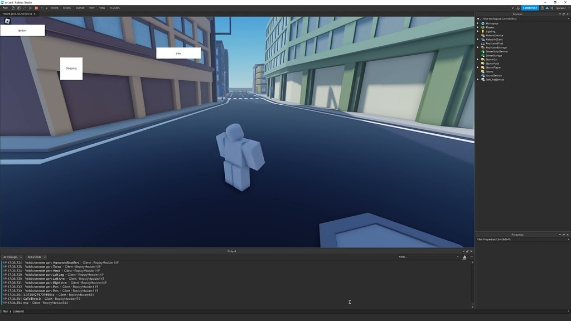Expand the StarterPlayer node
This screenshot has height=321, width=571.
(x=478, y=67)
